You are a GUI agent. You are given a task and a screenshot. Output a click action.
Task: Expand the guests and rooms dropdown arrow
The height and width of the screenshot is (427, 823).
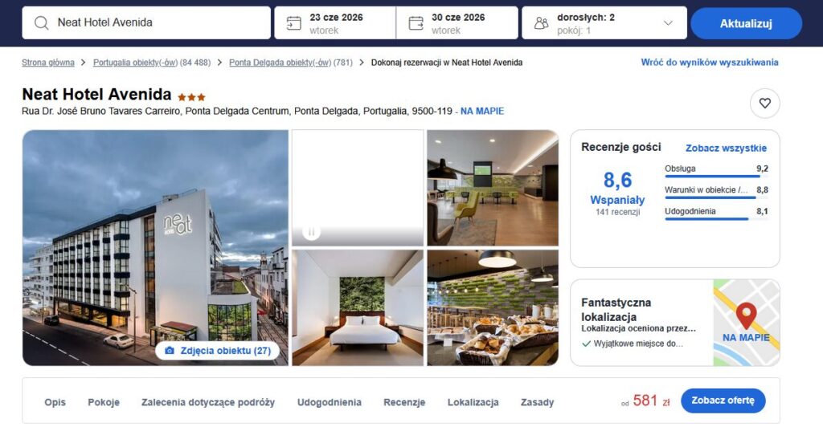coord(668,23)
